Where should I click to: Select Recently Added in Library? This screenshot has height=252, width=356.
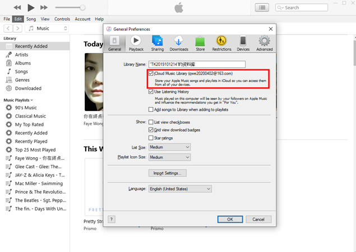[x=35, y=46]
